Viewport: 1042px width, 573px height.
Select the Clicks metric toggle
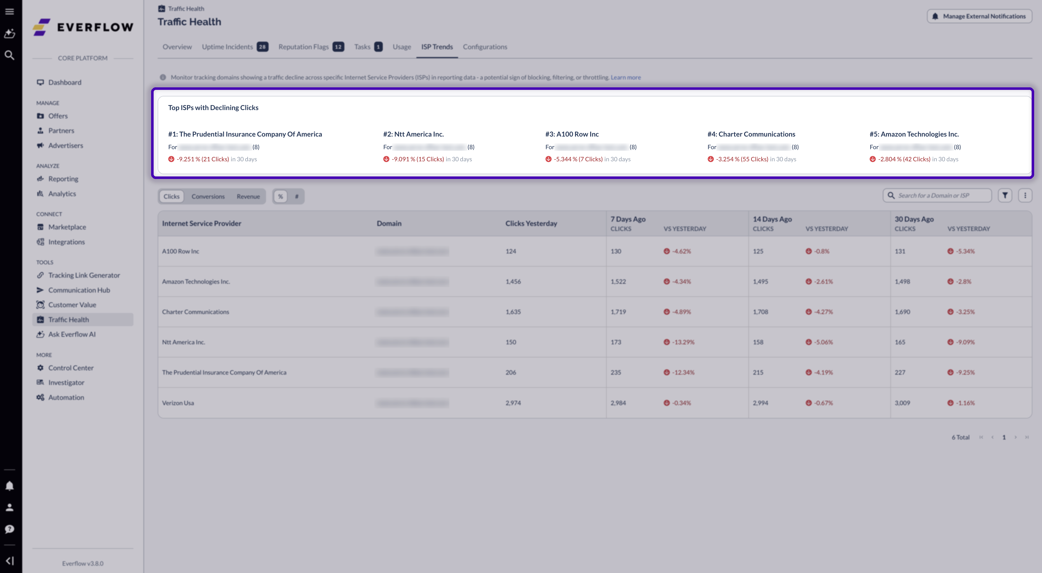click(x=172, y=196)
